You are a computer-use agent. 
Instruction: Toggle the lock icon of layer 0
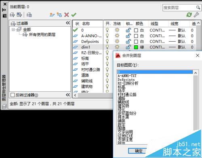coord(128,30)
